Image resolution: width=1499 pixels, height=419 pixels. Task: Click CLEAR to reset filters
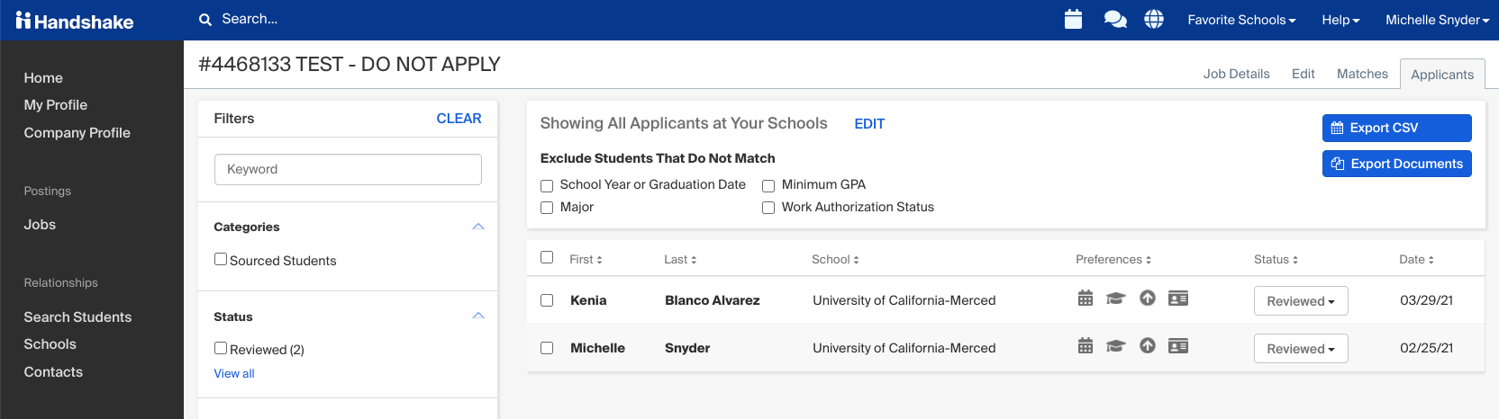(459, 119)
